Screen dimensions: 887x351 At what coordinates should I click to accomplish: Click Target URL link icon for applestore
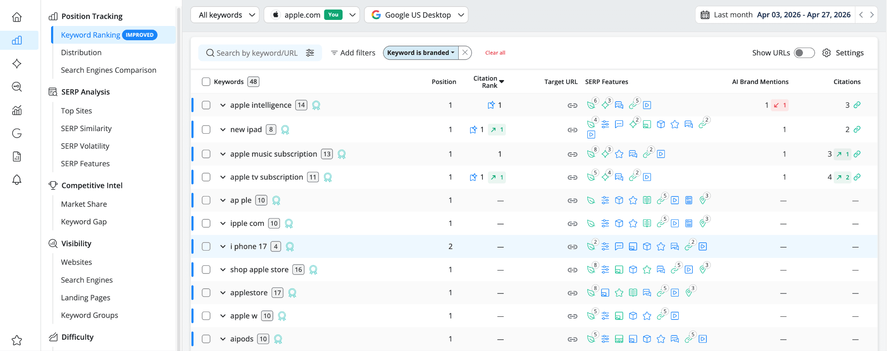[573, 293]
